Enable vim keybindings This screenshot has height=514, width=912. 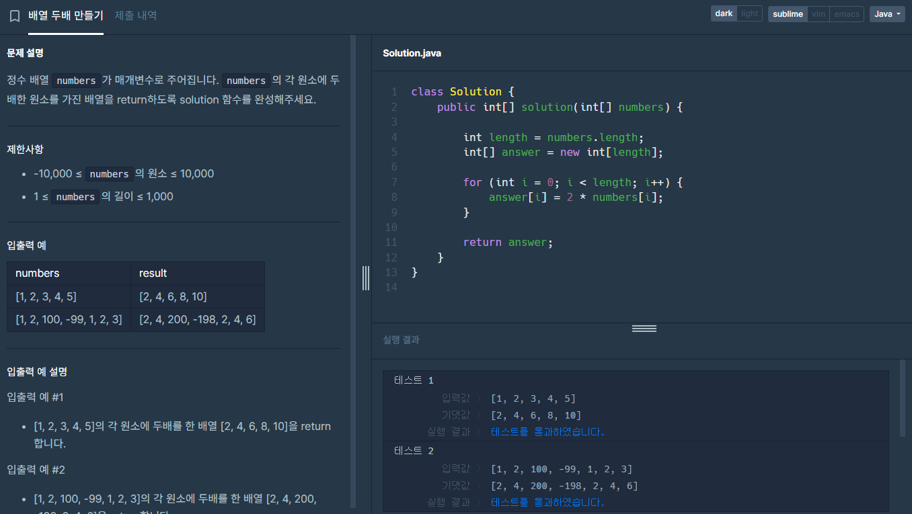coord(818,13)
